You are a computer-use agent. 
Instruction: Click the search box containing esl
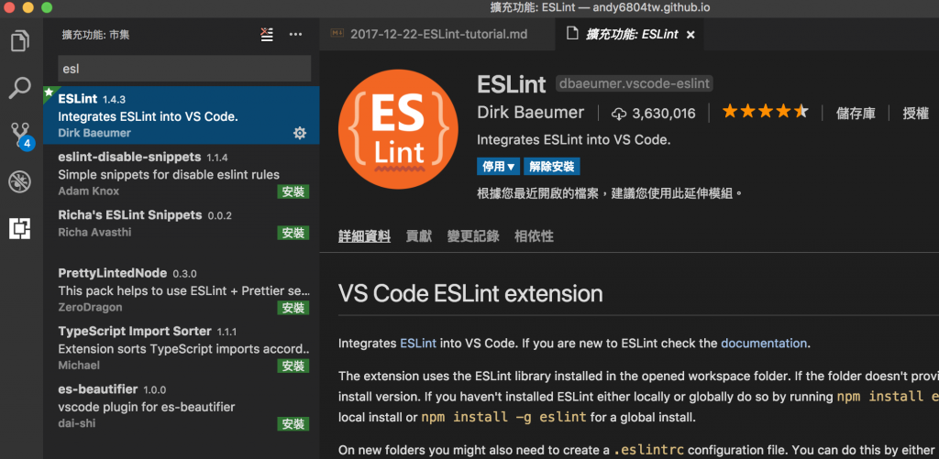coord(184,69)
